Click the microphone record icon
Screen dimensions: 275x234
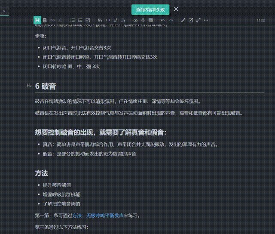click(143, 20)
